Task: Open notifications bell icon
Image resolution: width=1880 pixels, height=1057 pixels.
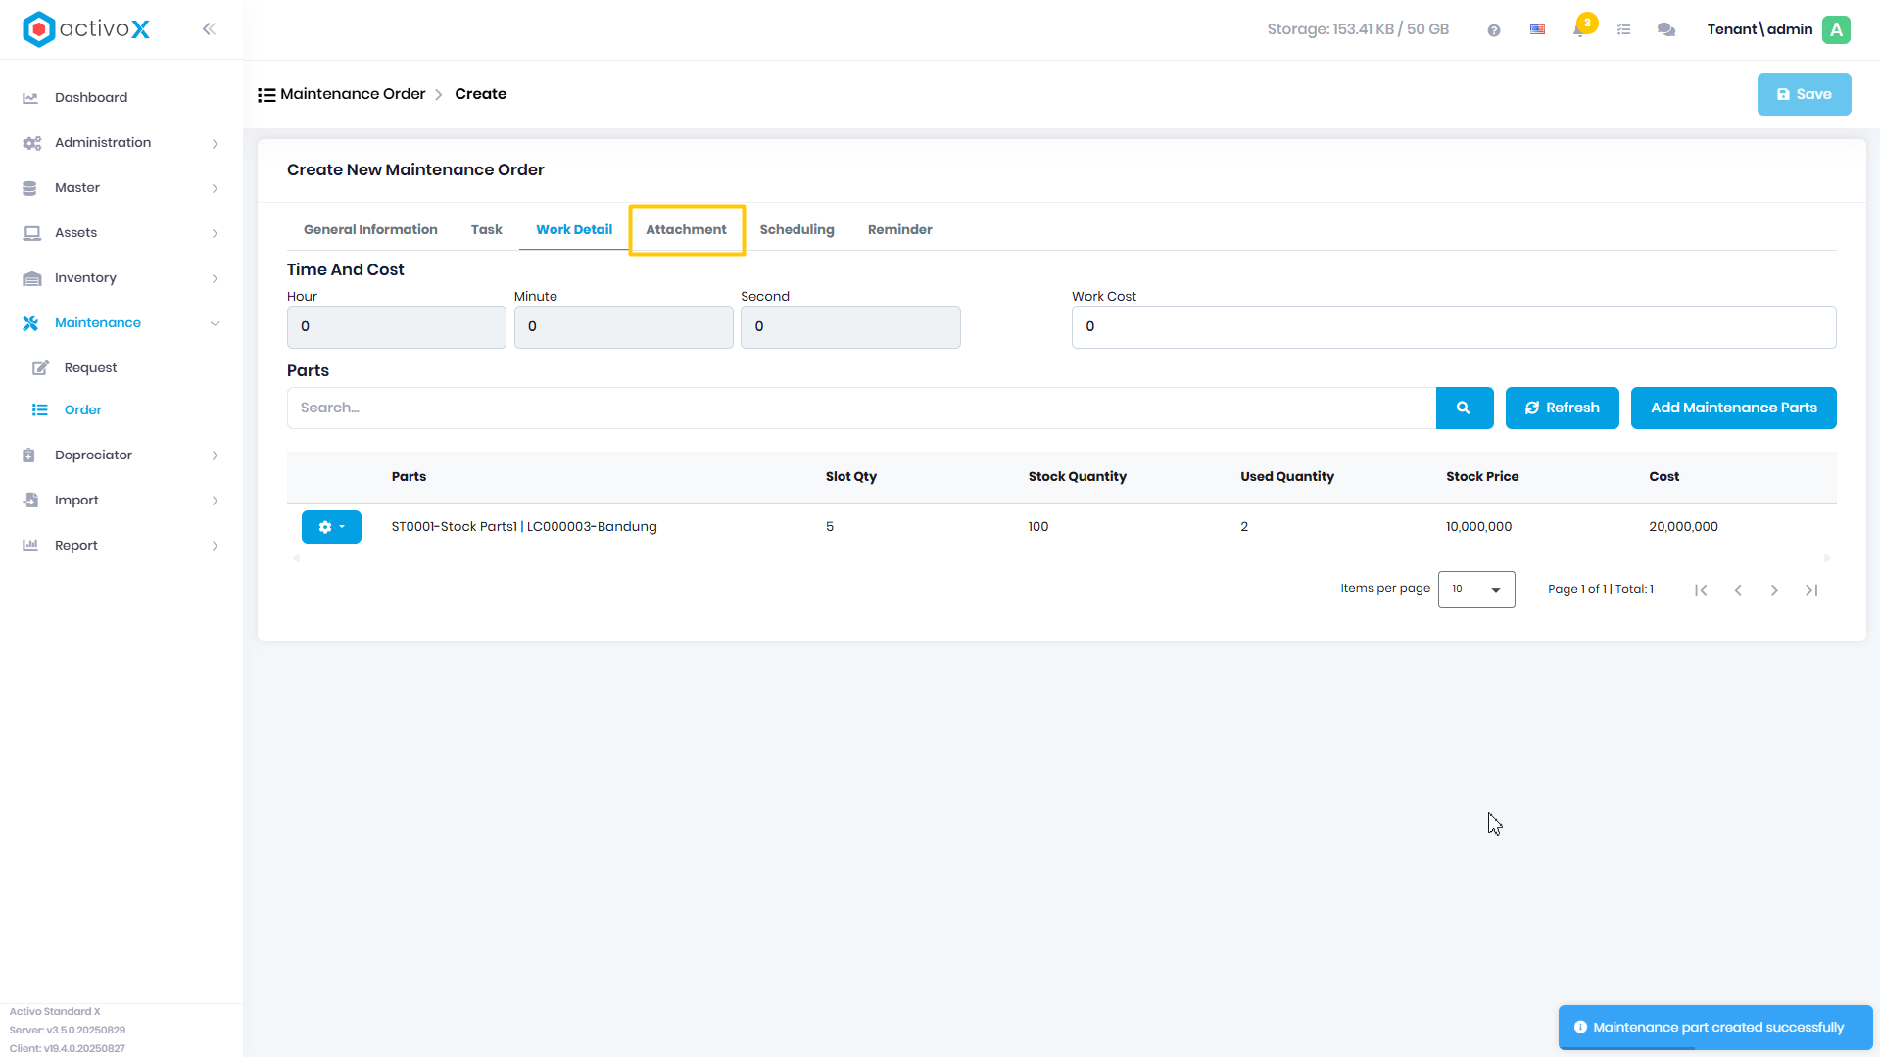Action: (1579, 30)
